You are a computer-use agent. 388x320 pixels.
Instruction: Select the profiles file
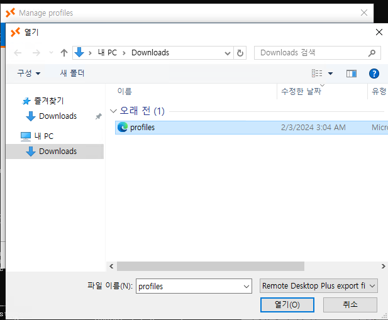tap(252, 128)
